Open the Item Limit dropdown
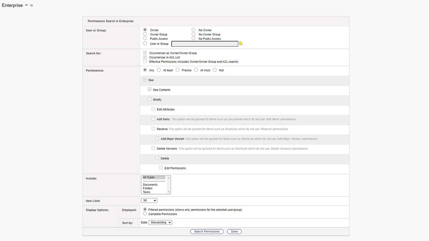This screenshot has width=429, height=241. point(149,200)
